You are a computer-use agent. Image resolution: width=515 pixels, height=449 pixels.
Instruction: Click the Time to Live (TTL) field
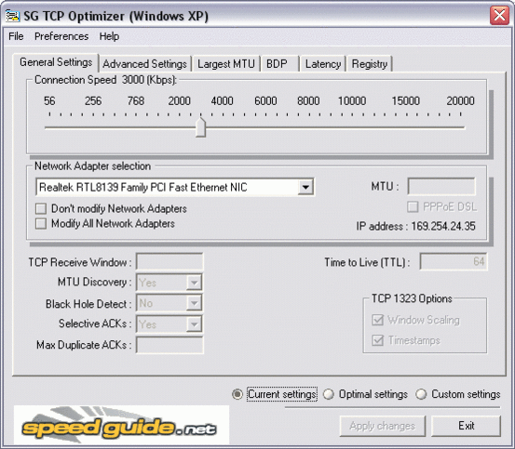tap(454, 261)
